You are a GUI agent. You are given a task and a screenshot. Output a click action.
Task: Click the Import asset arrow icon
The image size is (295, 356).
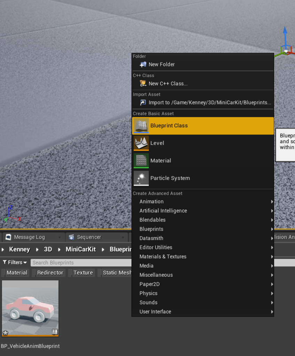(143, 103)
